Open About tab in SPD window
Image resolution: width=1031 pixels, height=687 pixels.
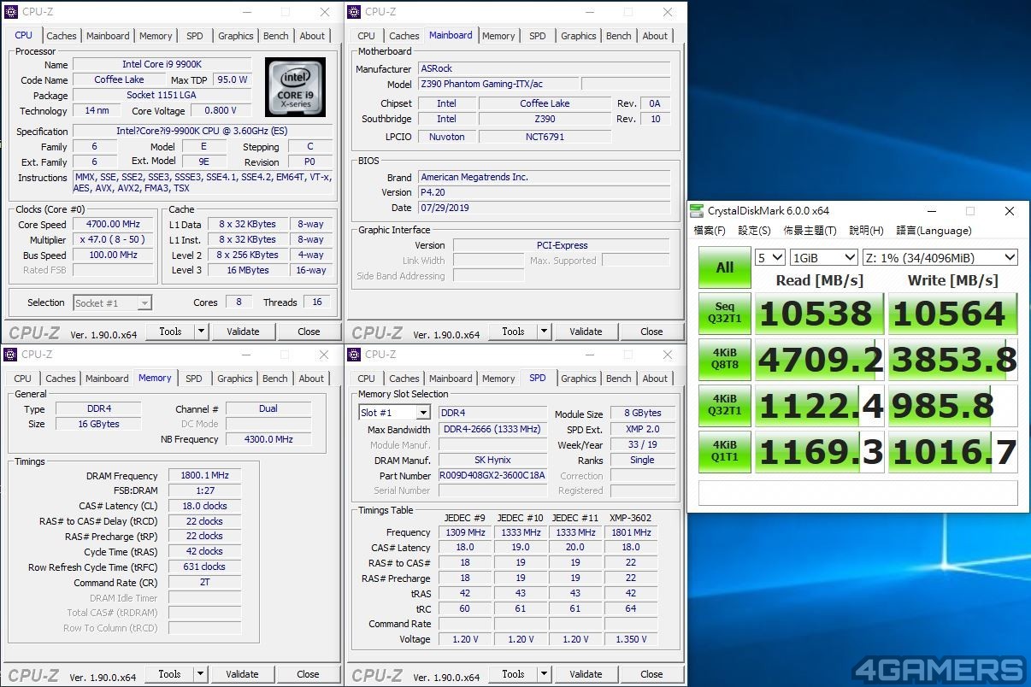click(655, 379)
